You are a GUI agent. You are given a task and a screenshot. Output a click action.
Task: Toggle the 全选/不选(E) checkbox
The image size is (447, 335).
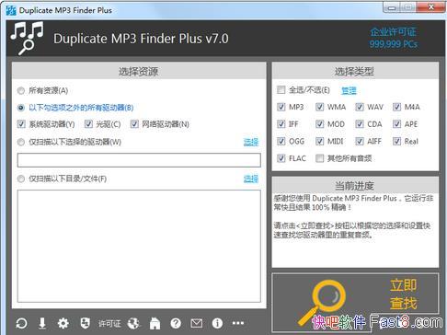[281, 90]
